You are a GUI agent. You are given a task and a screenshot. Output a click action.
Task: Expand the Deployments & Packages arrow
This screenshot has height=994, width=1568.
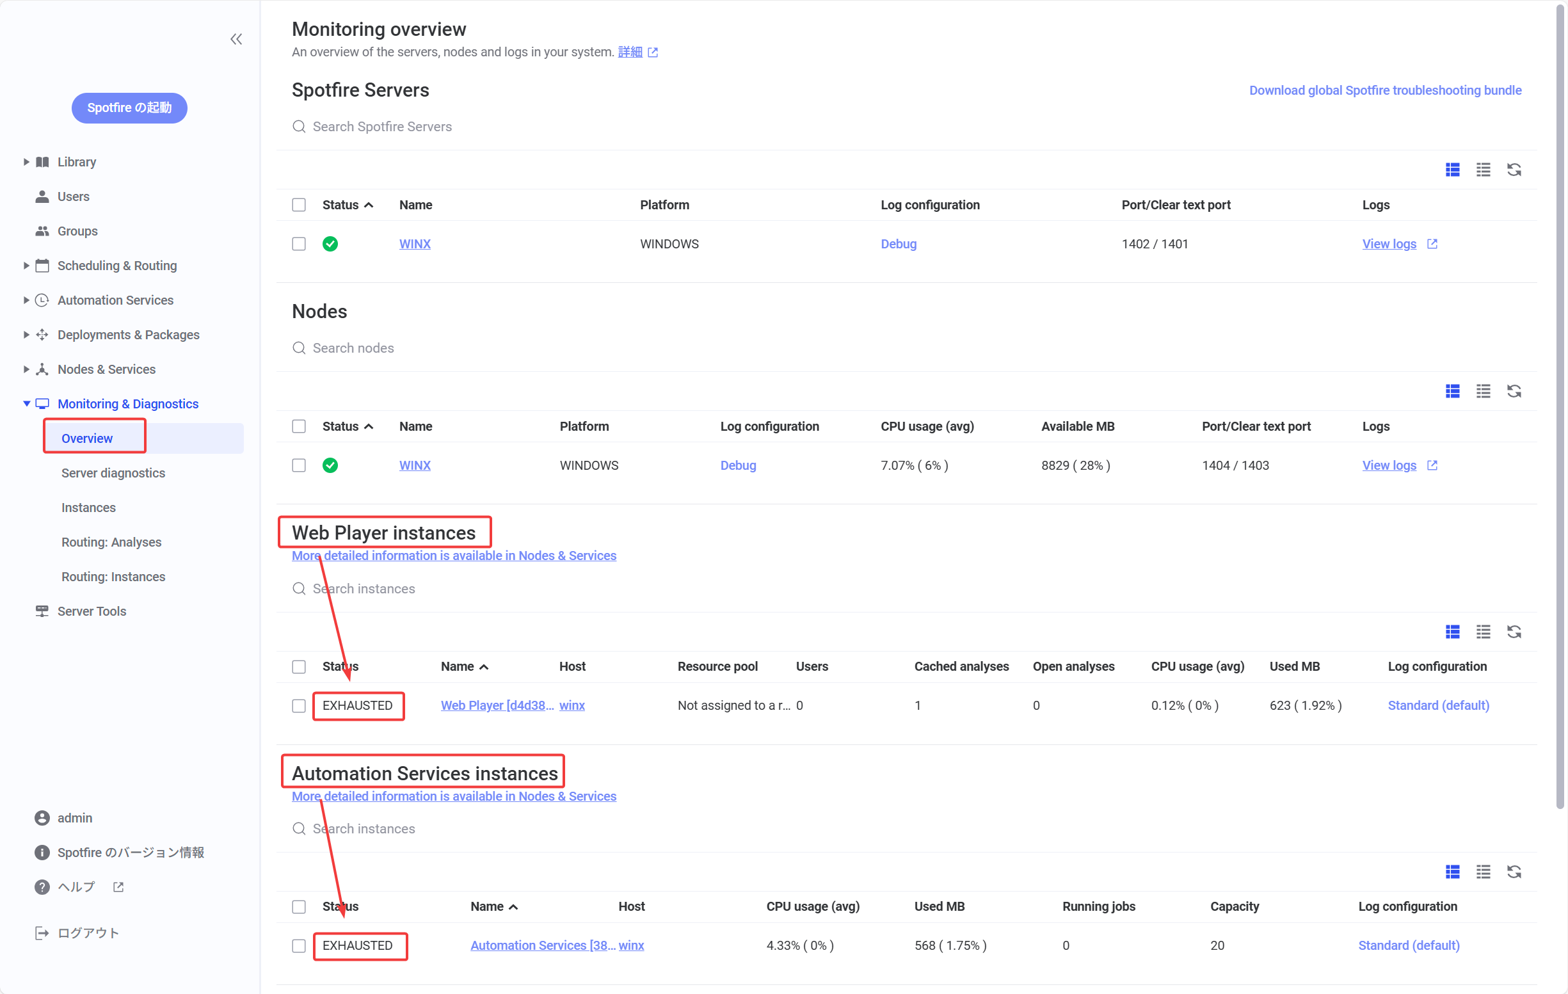point(26,334)
